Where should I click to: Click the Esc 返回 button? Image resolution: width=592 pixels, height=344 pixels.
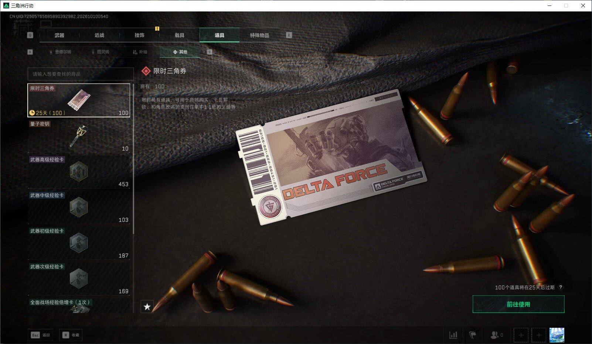[41, 335]
